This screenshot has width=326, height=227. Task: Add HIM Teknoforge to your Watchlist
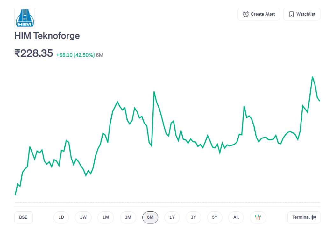click(x=302, y=14)
